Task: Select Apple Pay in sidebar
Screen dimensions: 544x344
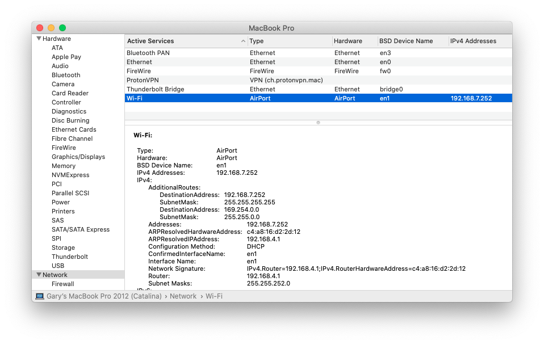Action: (66, 57)
